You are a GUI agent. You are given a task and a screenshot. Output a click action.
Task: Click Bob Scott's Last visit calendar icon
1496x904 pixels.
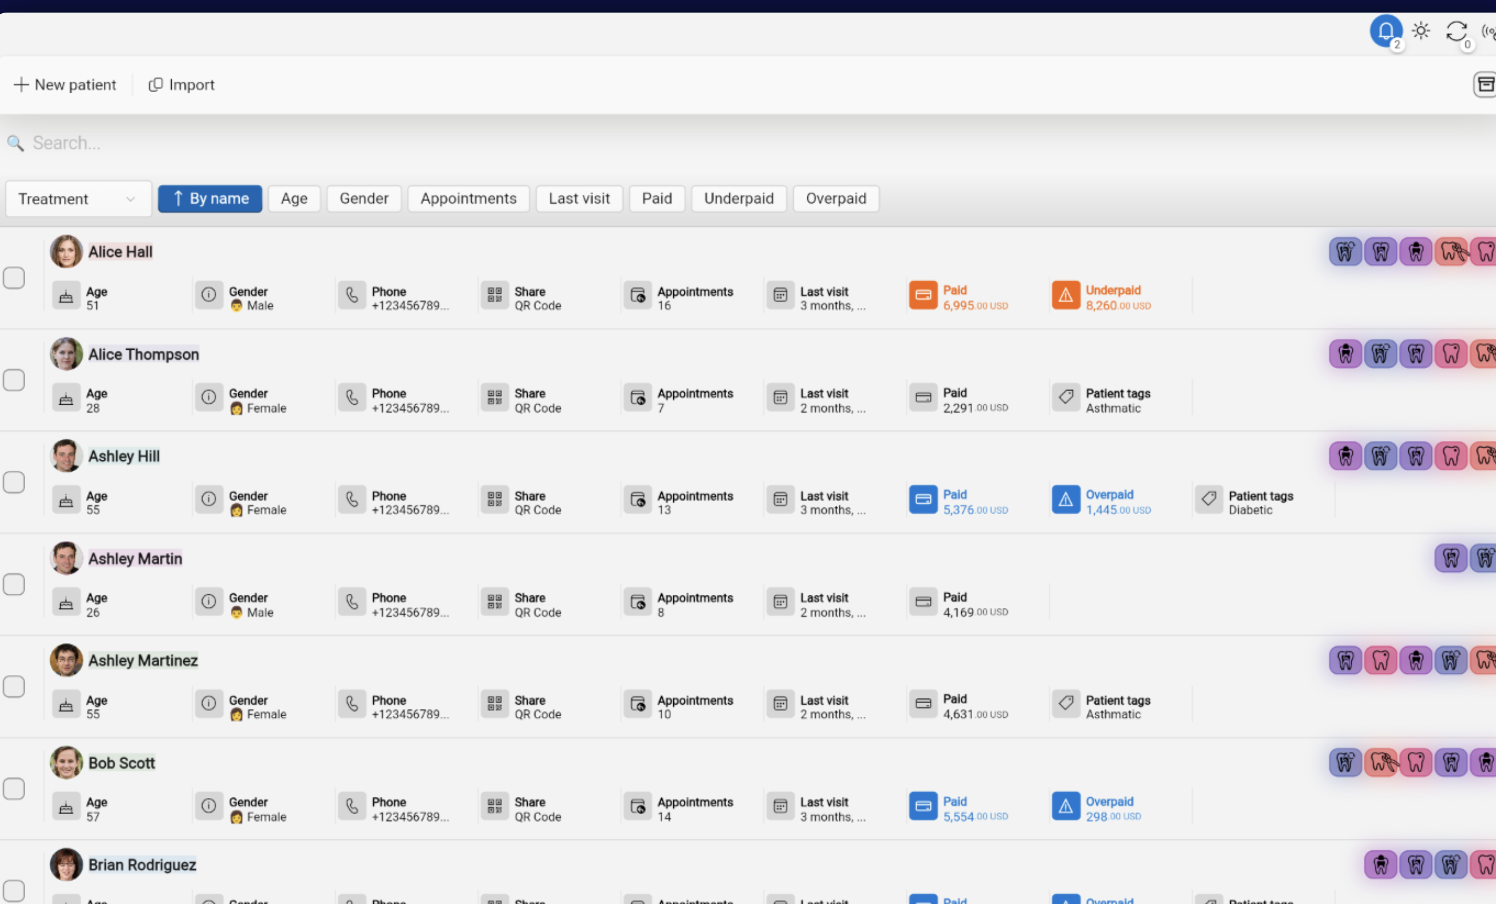pos(780,806)
